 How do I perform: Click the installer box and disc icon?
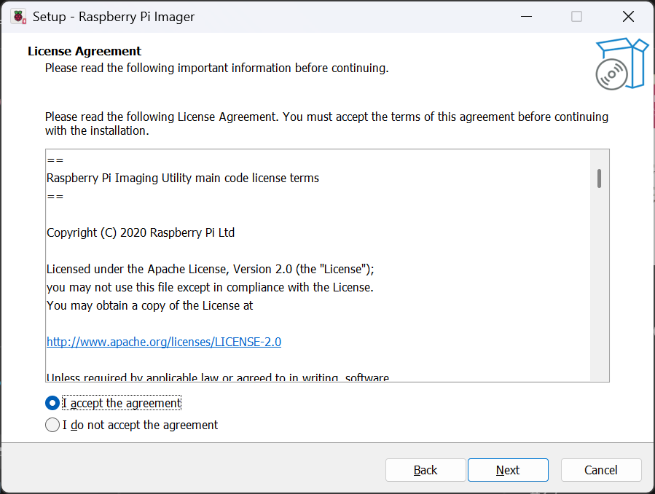[x=621, y=64]
